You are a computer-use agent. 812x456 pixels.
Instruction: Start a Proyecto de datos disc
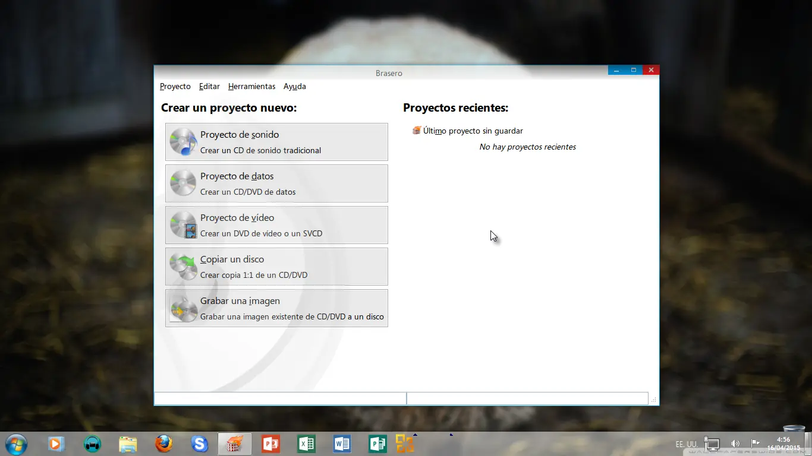pos(276,183)
